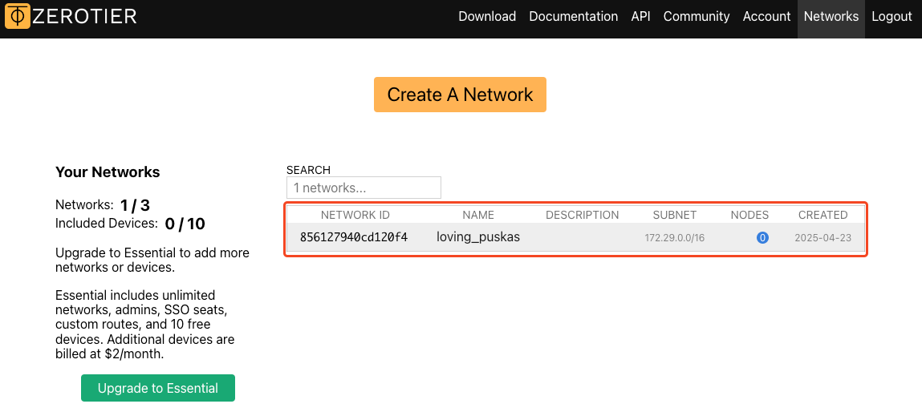Click the ZeroTier logo icon

point(18,16)
